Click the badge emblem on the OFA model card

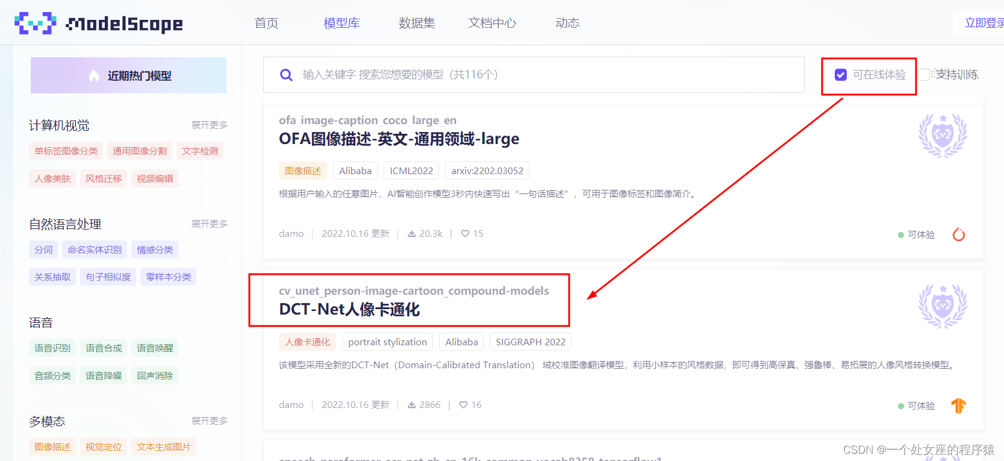943,136
